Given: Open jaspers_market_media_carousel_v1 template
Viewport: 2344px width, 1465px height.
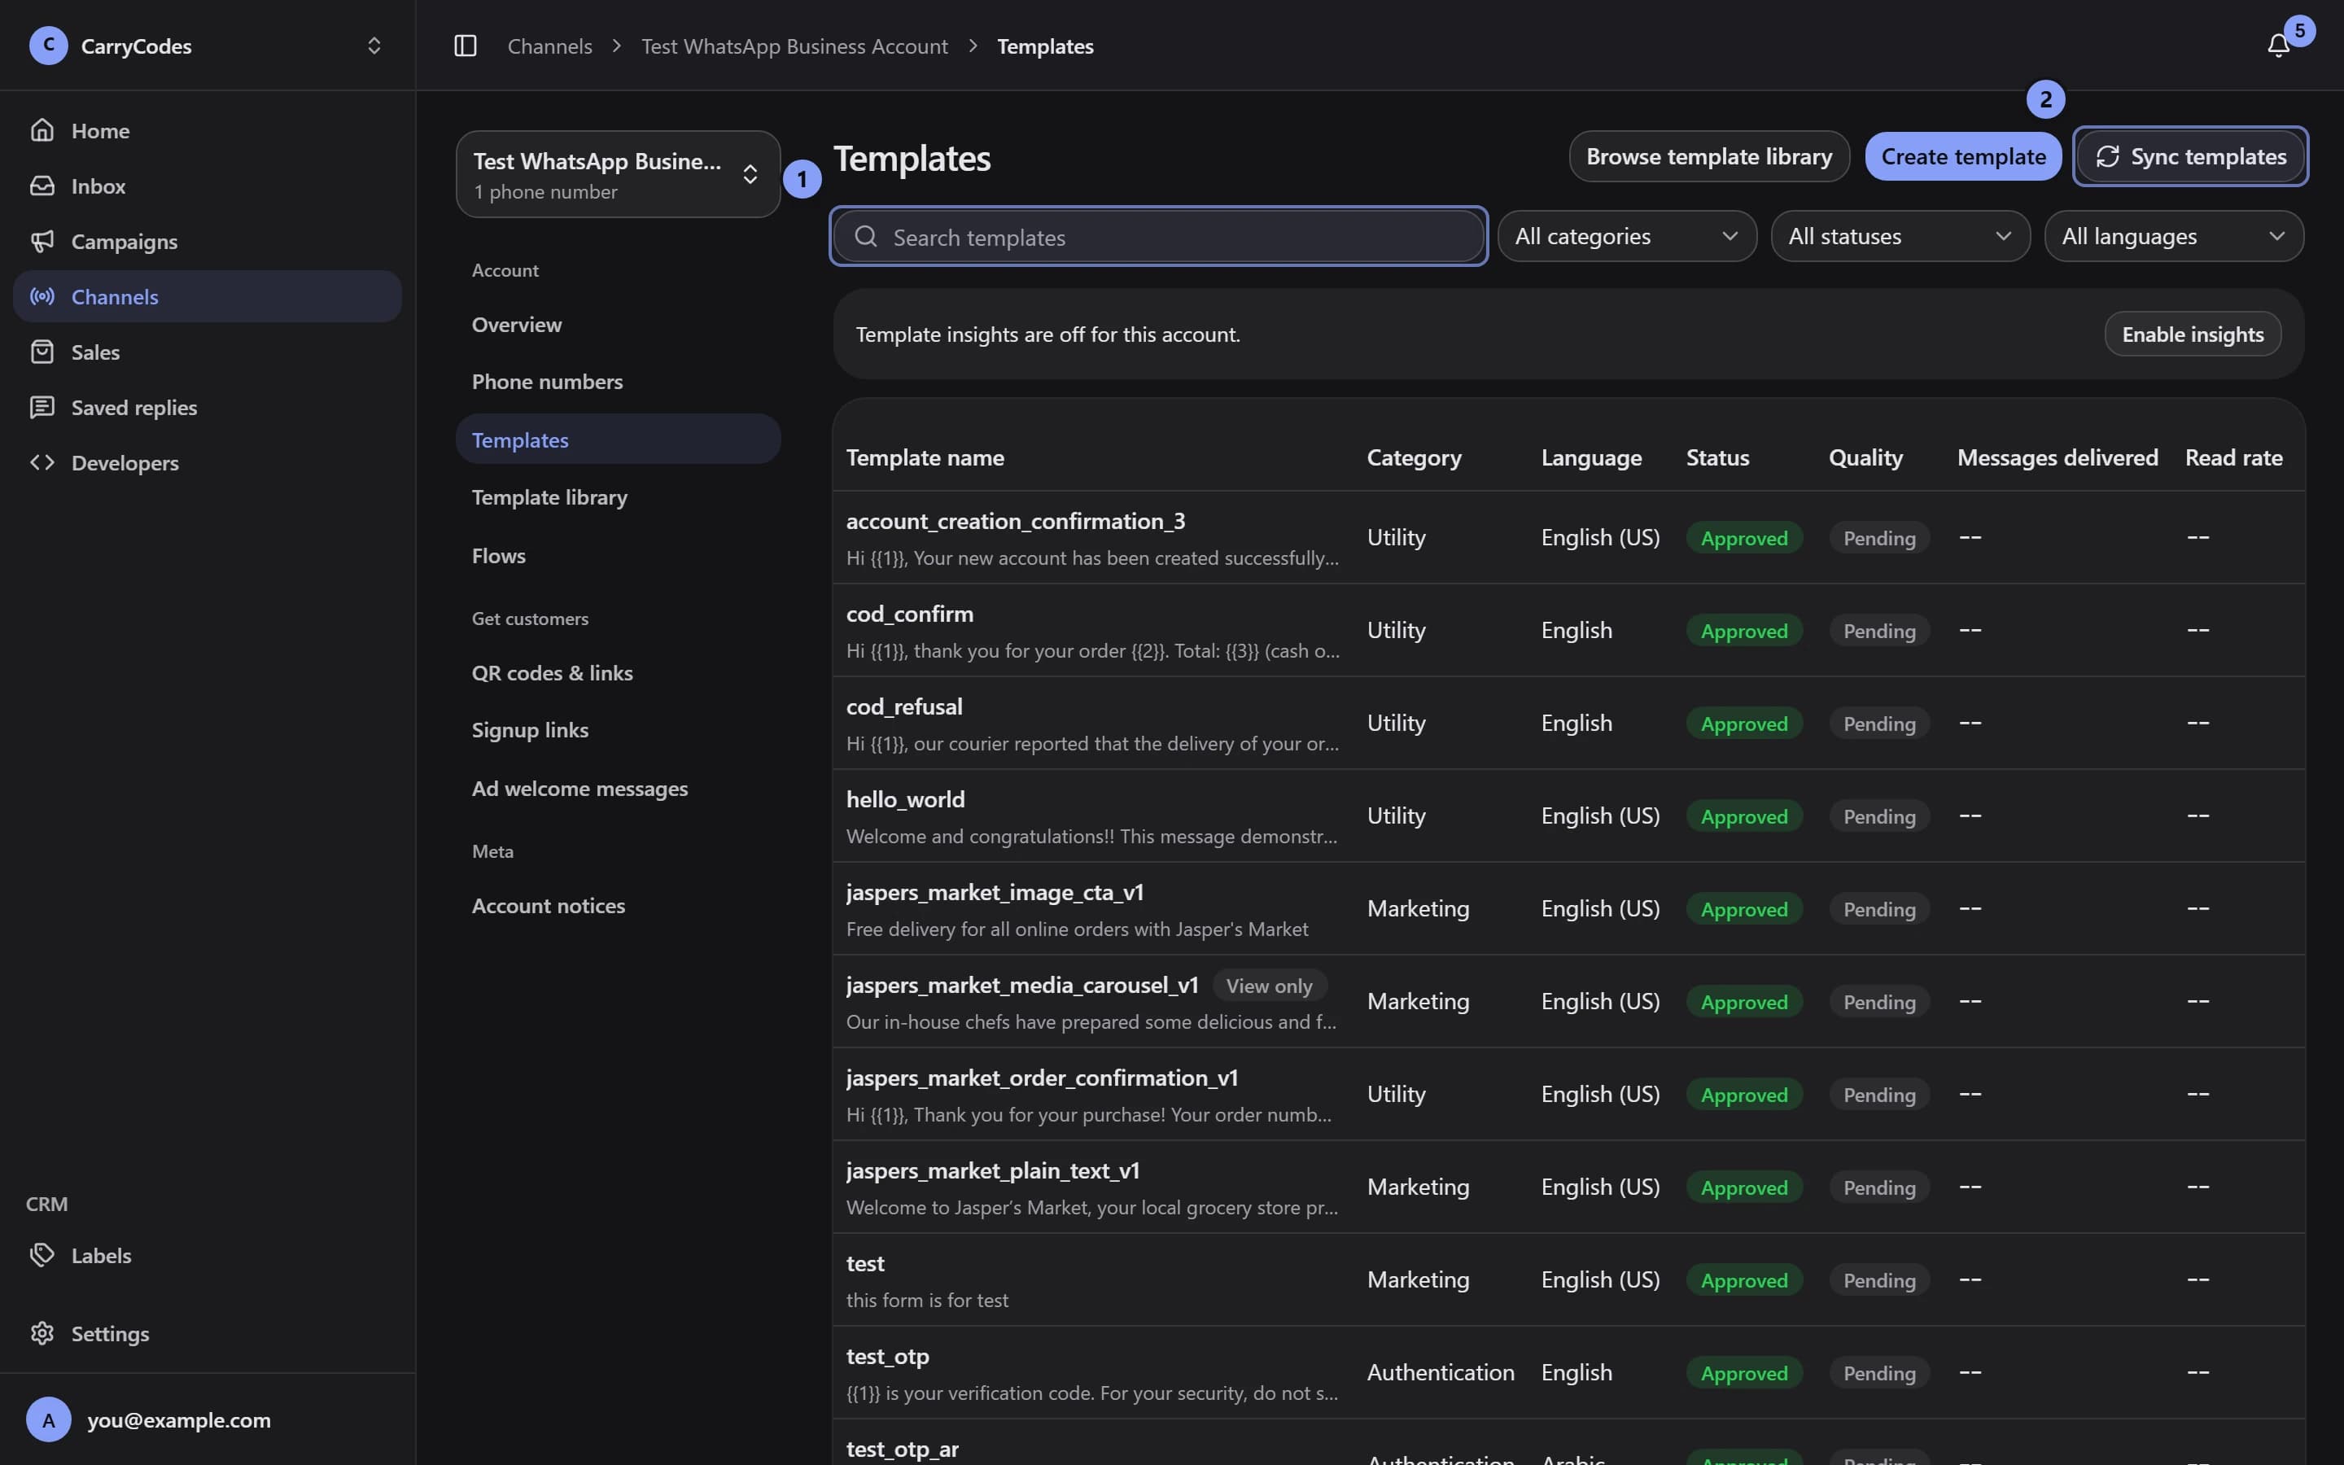Looking at the screenshot, I should (1568, 1001).
